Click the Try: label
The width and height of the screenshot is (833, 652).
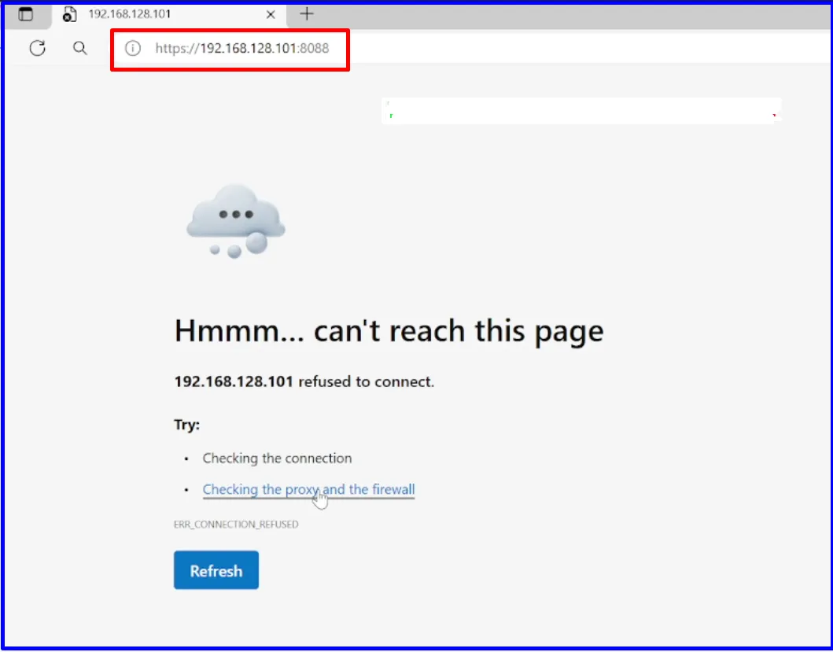click(x=186, y=425)
